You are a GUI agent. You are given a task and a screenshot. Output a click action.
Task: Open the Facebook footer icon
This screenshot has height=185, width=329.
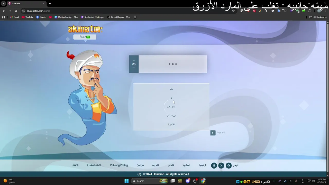(x=229, y=165)
